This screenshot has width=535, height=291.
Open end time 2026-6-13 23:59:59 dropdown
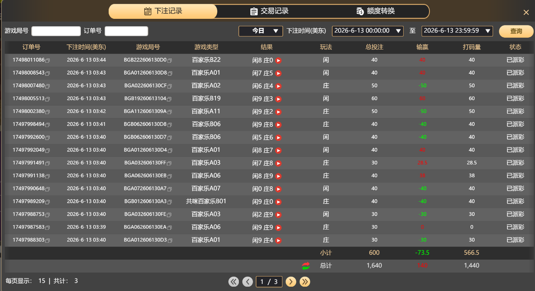(457, 31)
